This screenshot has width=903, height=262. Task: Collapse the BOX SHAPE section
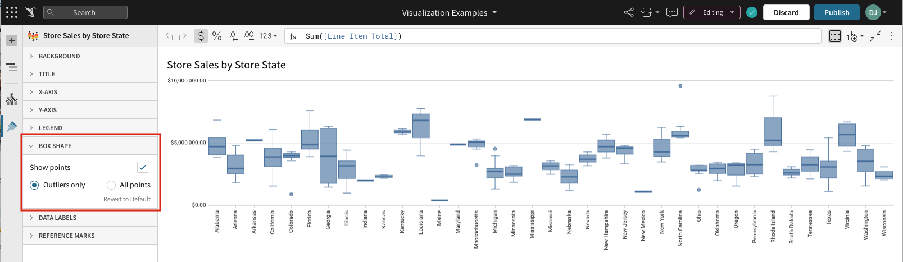pos(55,146)
